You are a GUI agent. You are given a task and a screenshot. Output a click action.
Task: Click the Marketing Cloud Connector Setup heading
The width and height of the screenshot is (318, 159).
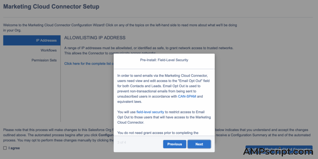(x=51, y=7)
